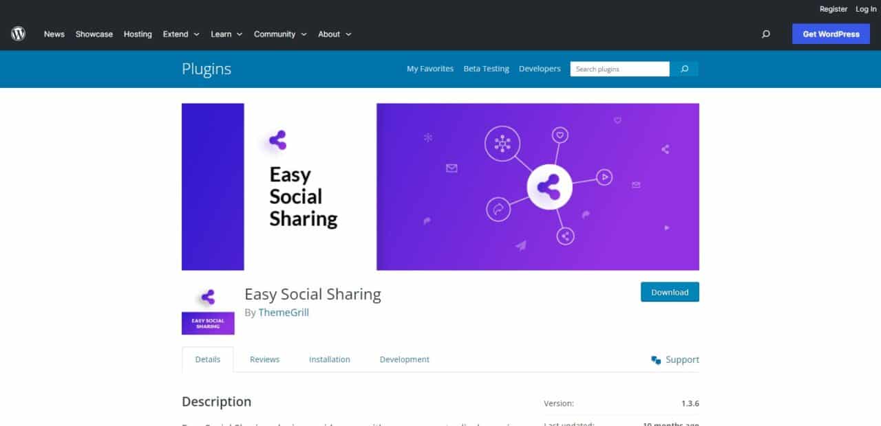Image resolution: width=881 pixels, height=426 pixels.
Task: Open the Community dropdown menu
Action: click(280, 34)
